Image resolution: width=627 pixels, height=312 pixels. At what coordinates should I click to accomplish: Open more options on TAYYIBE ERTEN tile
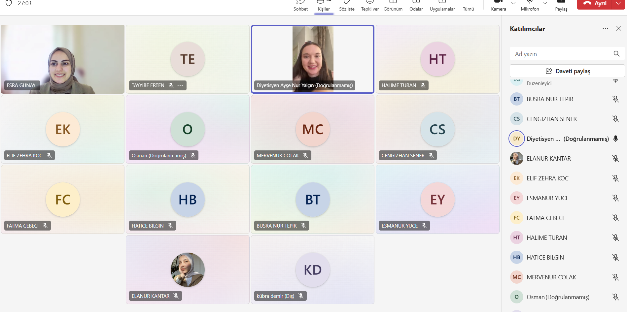coord(180,85)
